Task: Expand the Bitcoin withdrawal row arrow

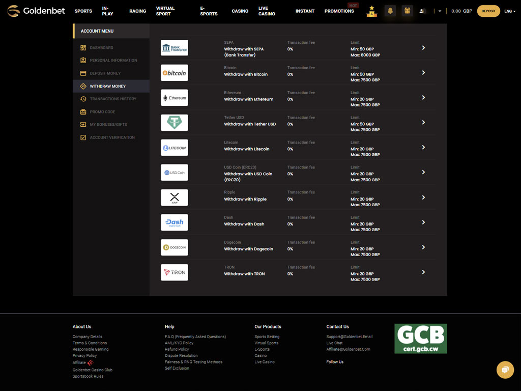Action: point(423,73)
